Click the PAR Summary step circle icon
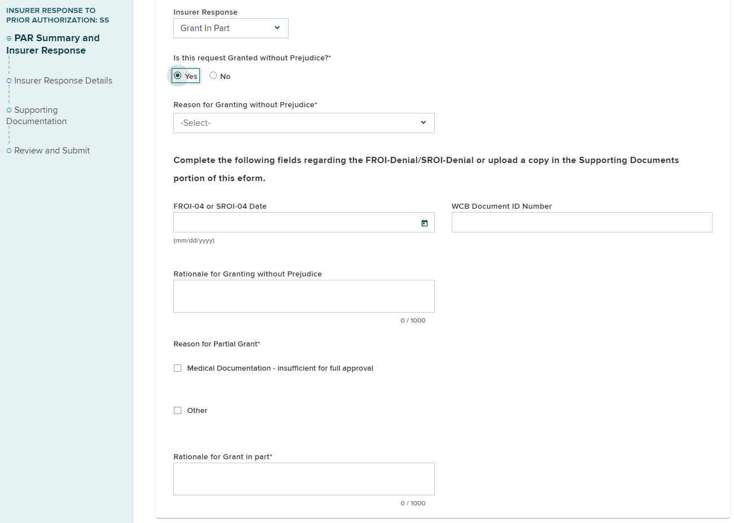Image resolution: width=734 pixels, height=523 pixels. click(x=9, y=38)
